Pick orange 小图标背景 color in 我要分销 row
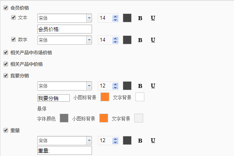Image resolution: width=234 pixels, height=156 pixels. pos(105,97)
